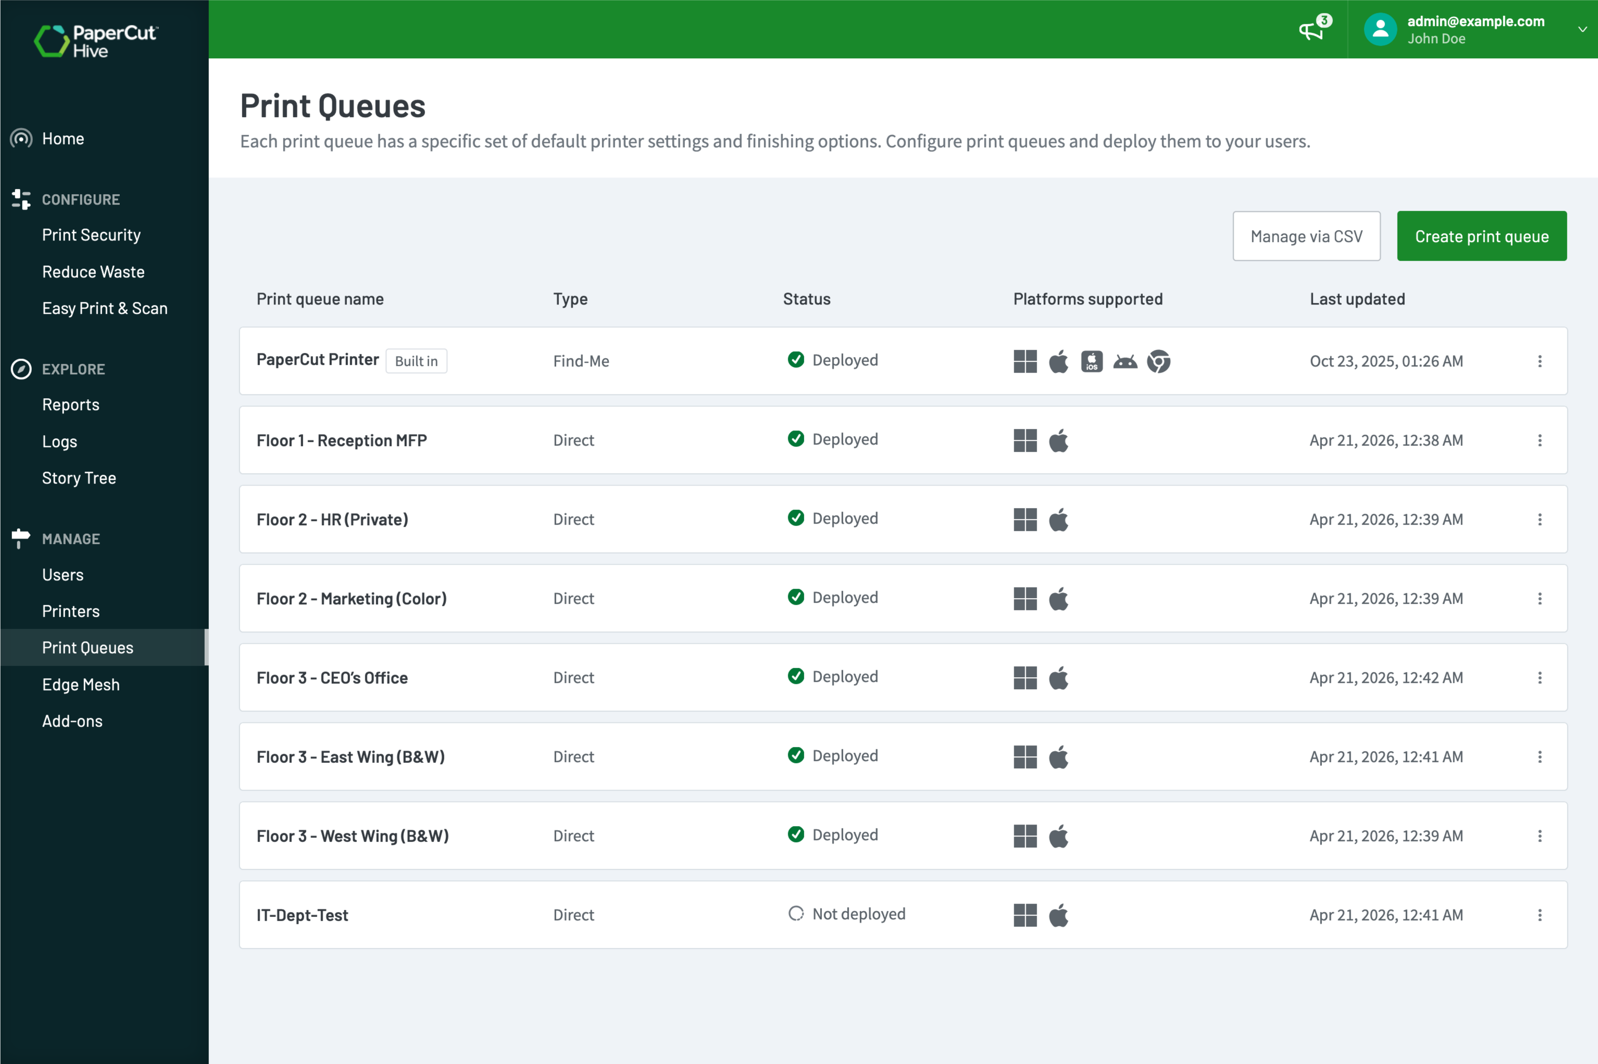Open Reports page

coord(71,404)
